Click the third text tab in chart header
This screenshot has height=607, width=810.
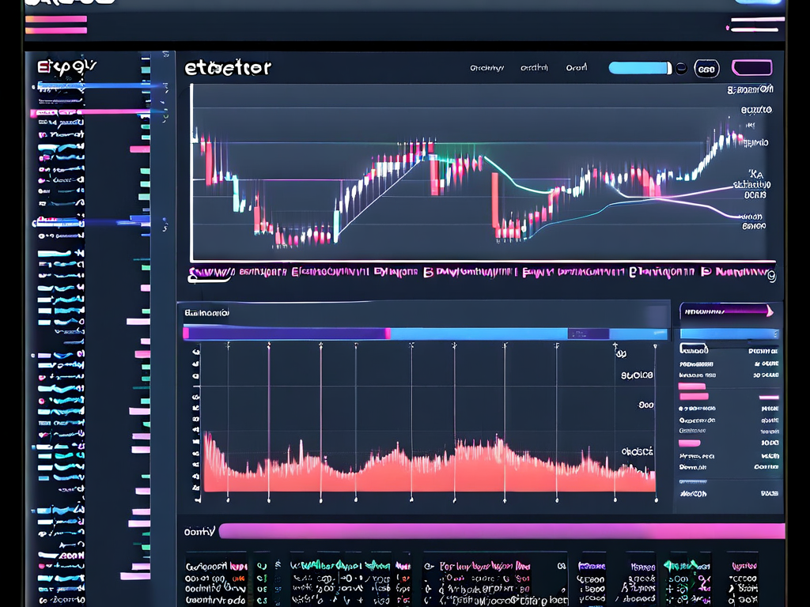coord(577,68)
